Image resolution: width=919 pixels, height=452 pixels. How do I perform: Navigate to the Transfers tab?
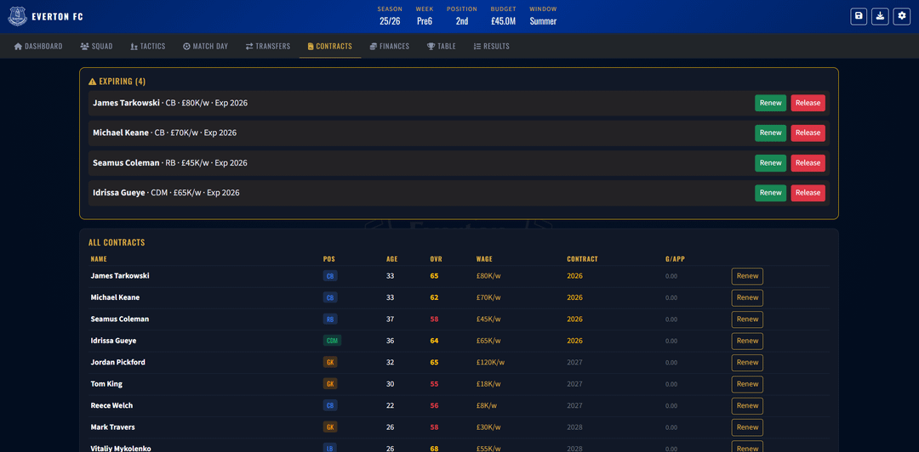pos(268,46)
